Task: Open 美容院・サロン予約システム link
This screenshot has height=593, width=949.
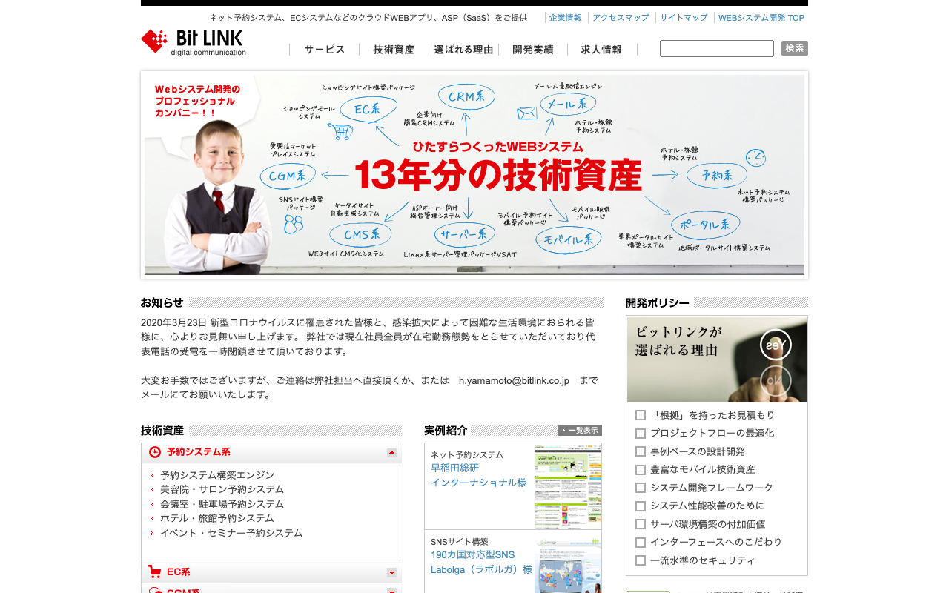Action: coord(222,489)
